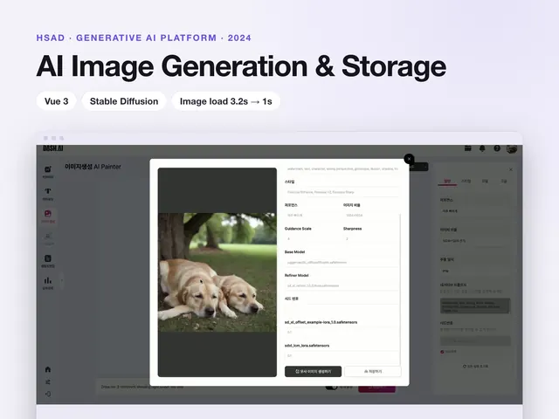Click the dark similar-image generate button

tap(313, 371)
